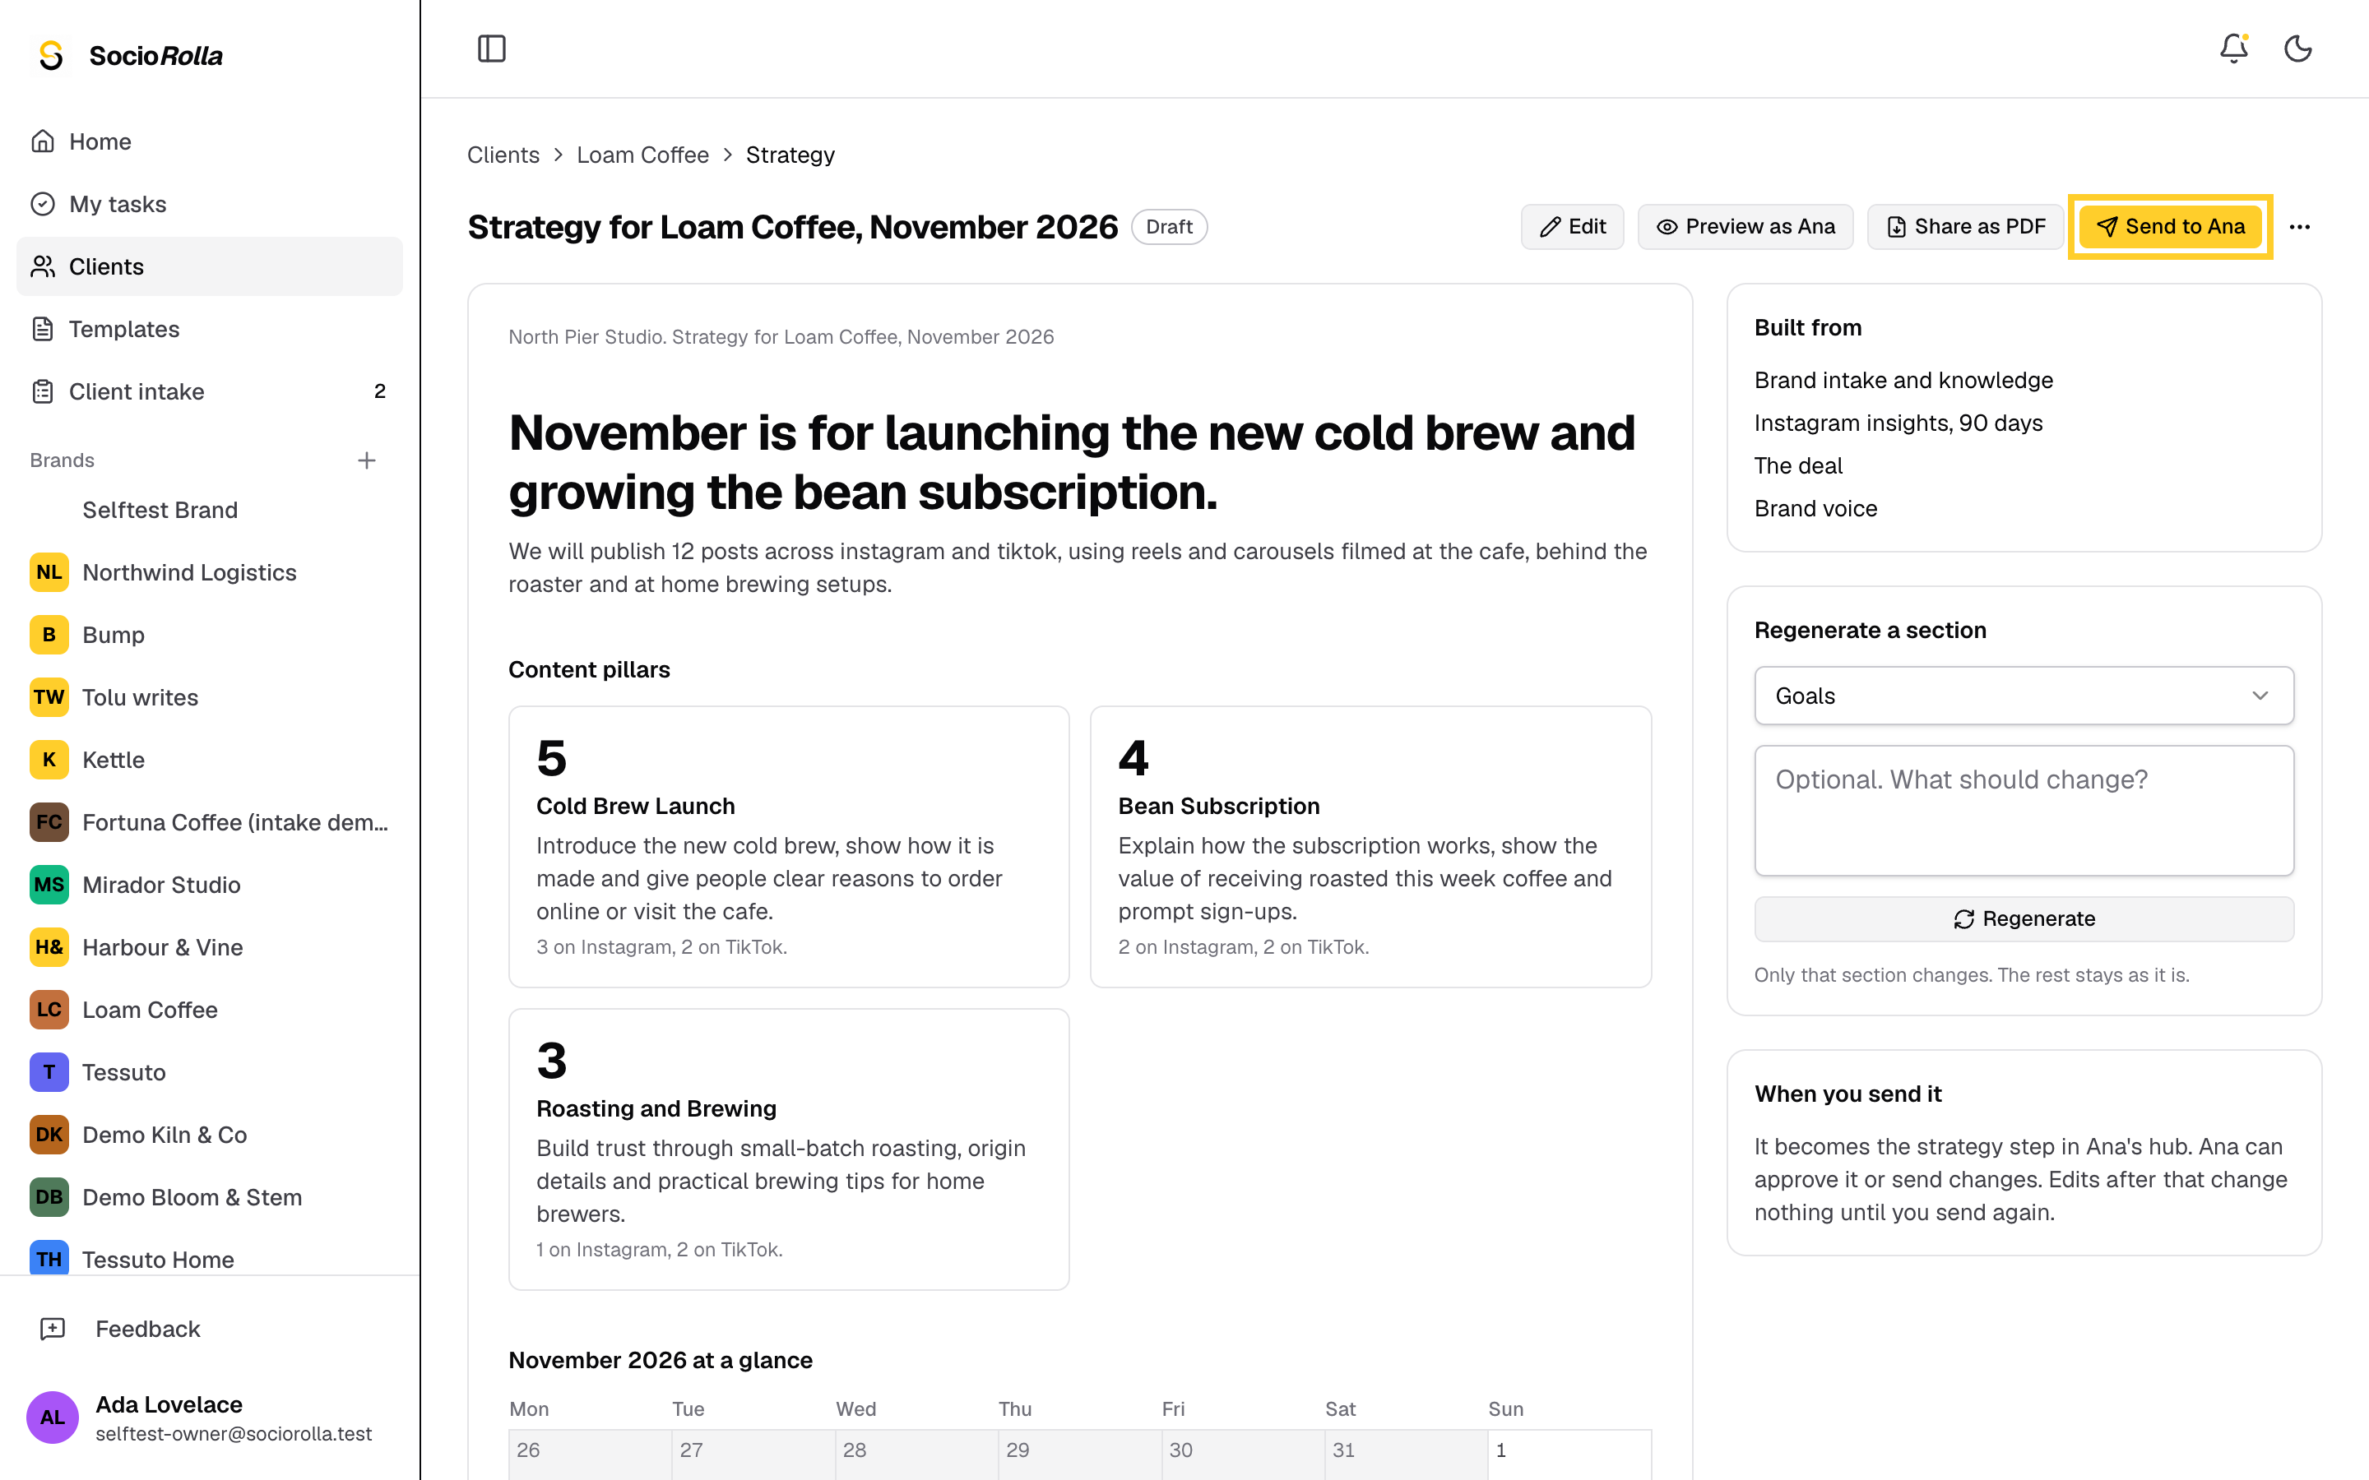Open the Tessuto brand
Screen dimensions: 2369x1480
(210, 1072)
